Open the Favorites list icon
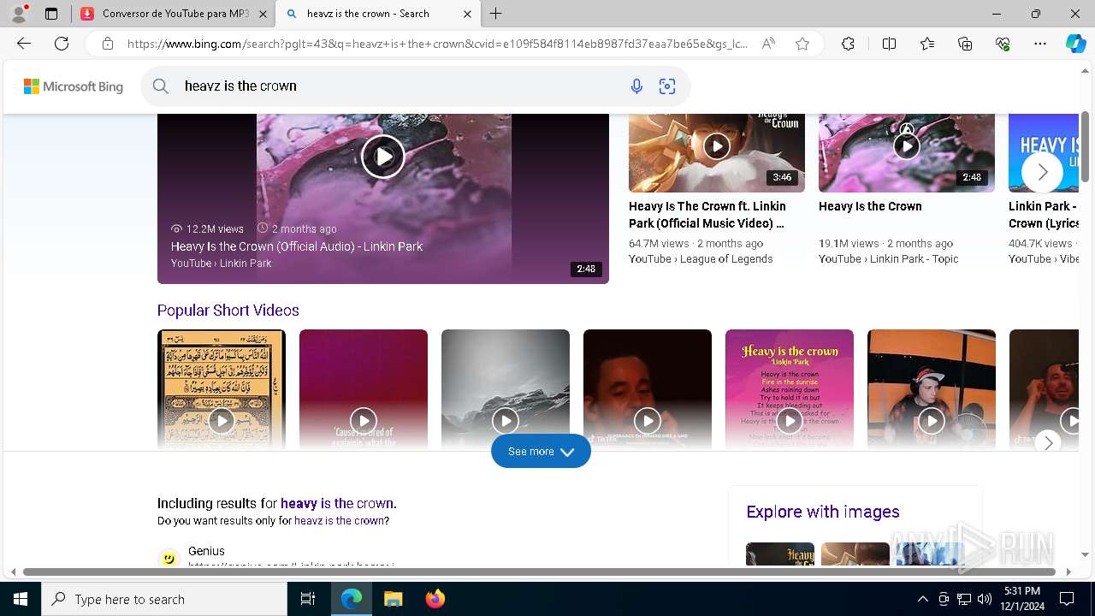 (x=927, y=44)
